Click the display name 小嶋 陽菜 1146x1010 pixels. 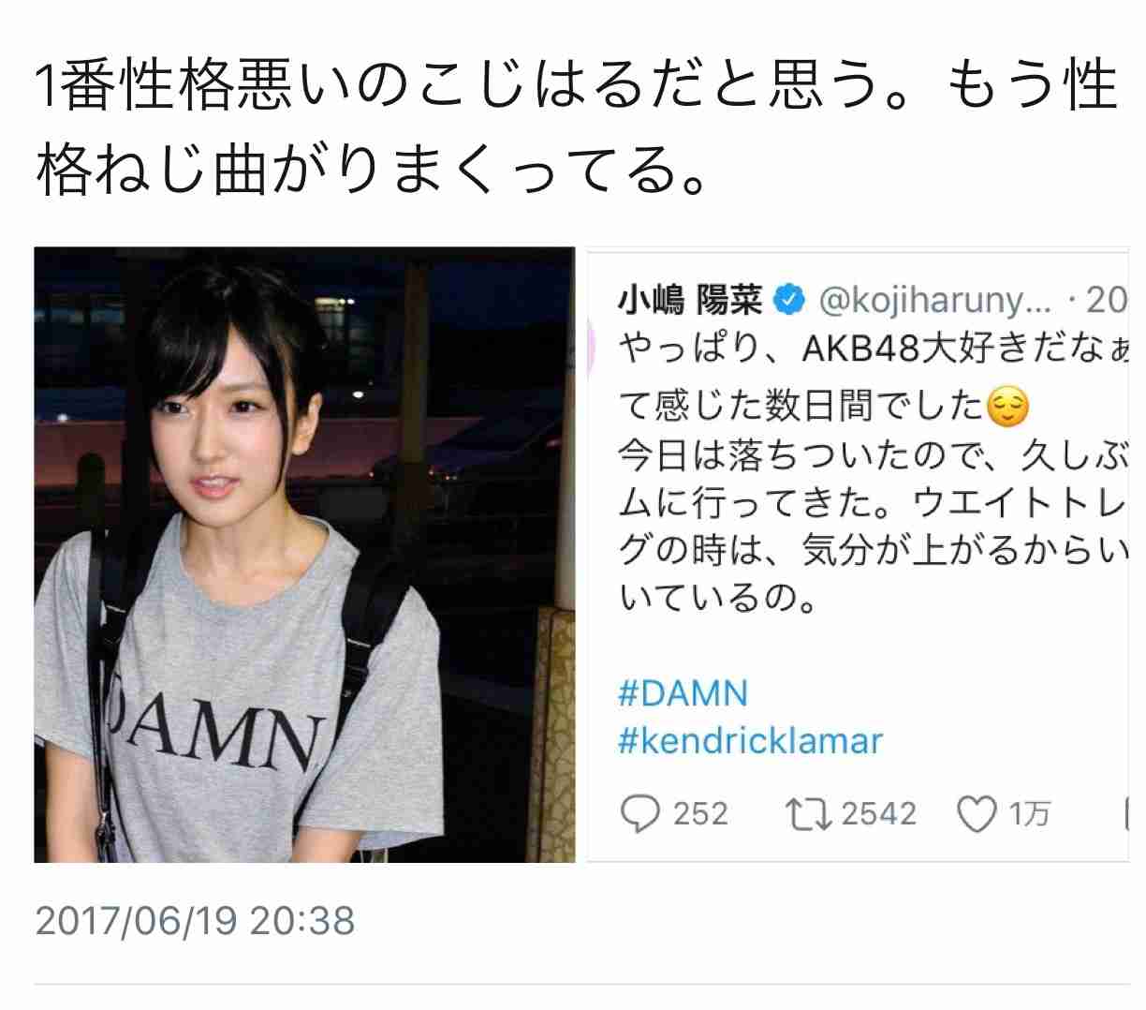[691, 301]
